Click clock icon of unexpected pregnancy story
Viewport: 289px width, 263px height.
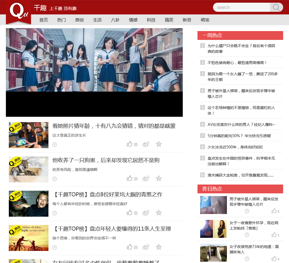point(247,235)
